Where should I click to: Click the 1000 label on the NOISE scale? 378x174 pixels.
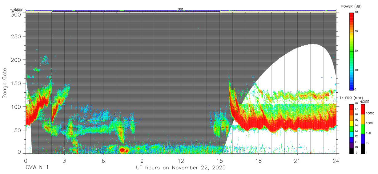[370, 123]
